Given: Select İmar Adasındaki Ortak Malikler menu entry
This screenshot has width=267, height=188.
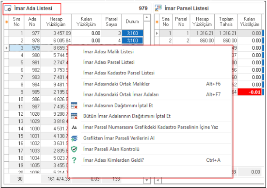Looking at the screenshot, I should [116, 84].
